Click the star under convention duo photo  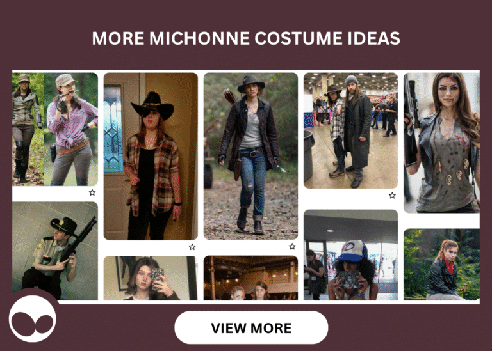point(392,196)
